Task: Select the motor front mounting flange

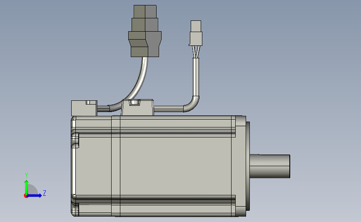Action: point(241,166)
